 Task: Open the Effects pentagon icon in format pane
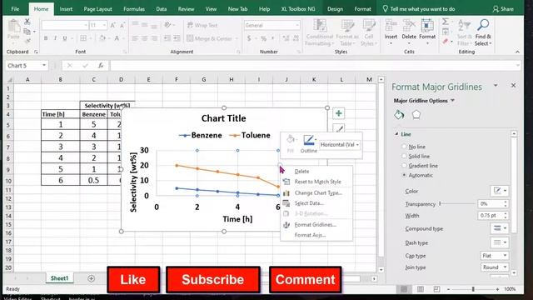(x=416, y=115)
